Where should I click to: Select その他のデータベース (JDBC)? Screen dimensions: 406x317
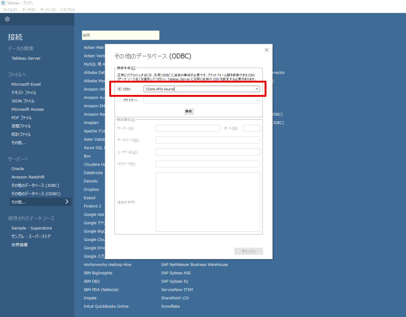(x=35, y=185)
